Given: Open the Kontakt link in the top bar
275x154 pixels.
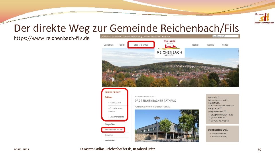Looking at the screenshot, I should (x=147, y=36).
